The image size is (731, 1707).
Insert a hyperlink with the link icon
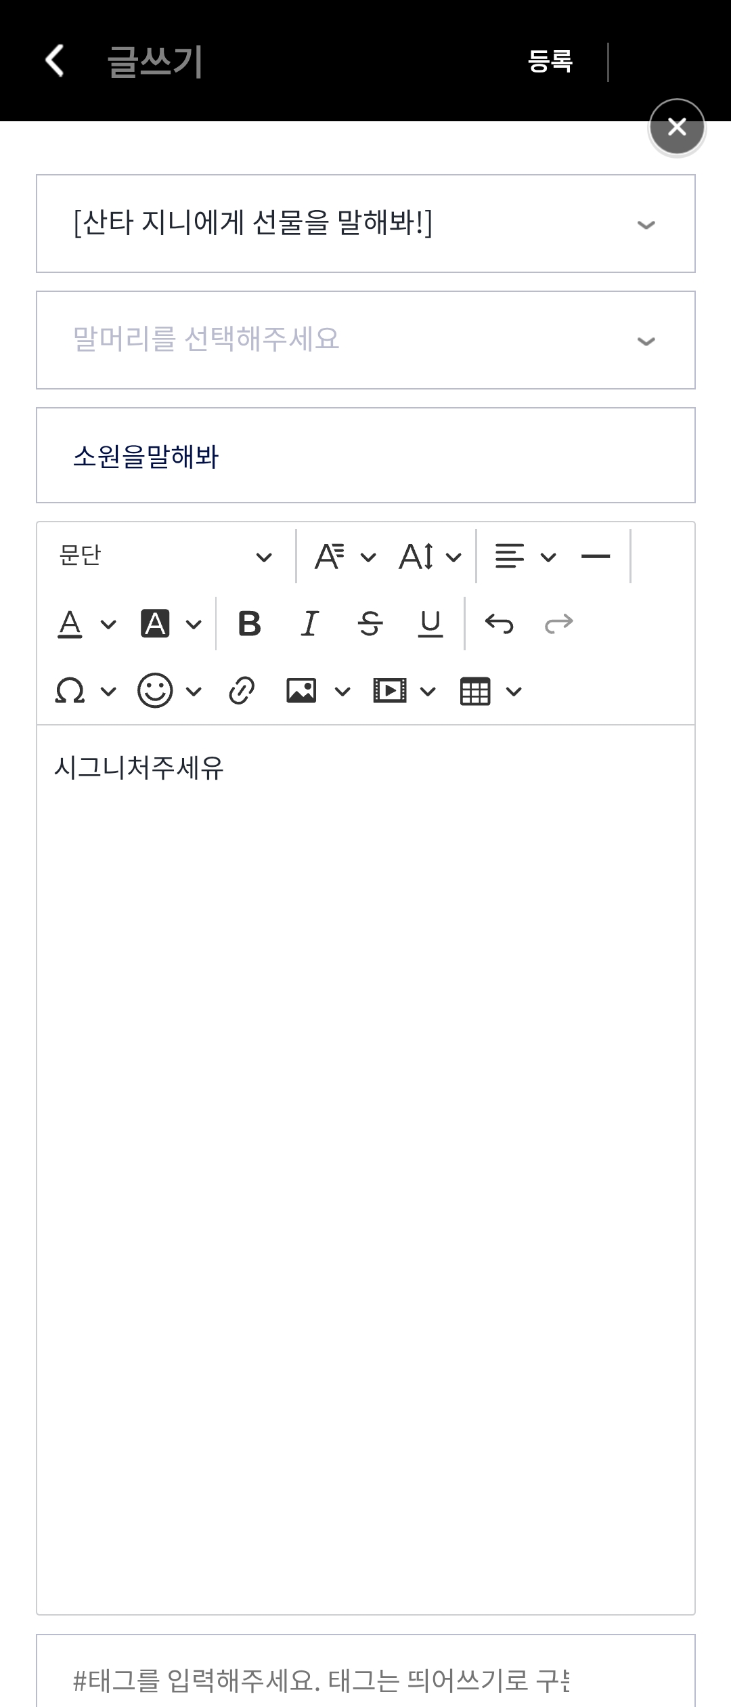point(242,691)
